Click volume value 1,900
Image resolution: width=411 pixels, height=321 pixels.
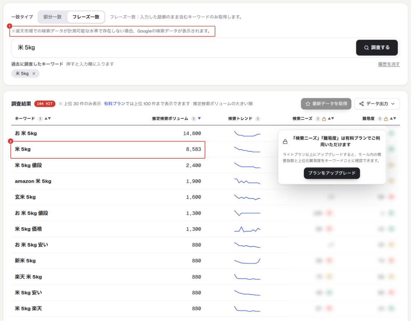tap(194, 181)
